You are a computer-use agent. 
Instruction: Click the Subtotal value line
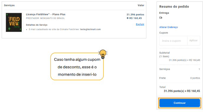pos(184,60)
